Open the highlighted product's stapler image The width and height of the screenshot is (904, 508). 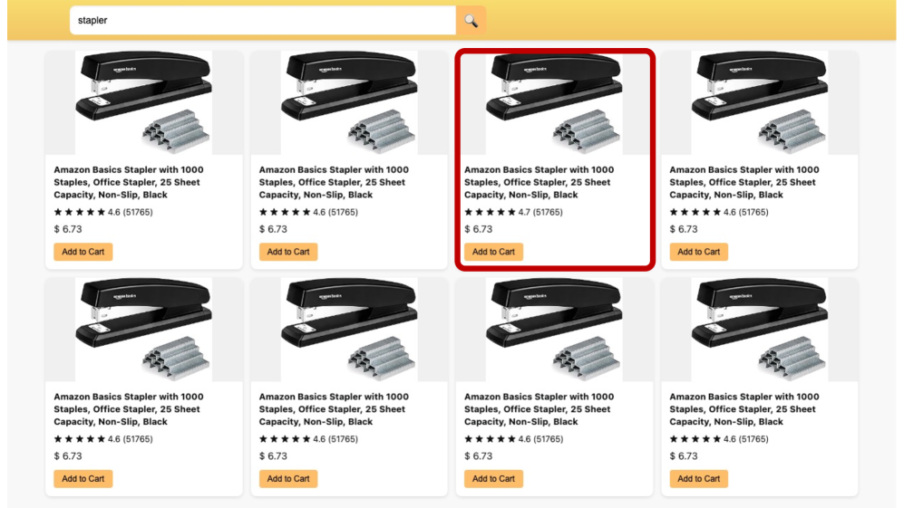(x=554, y=102)
